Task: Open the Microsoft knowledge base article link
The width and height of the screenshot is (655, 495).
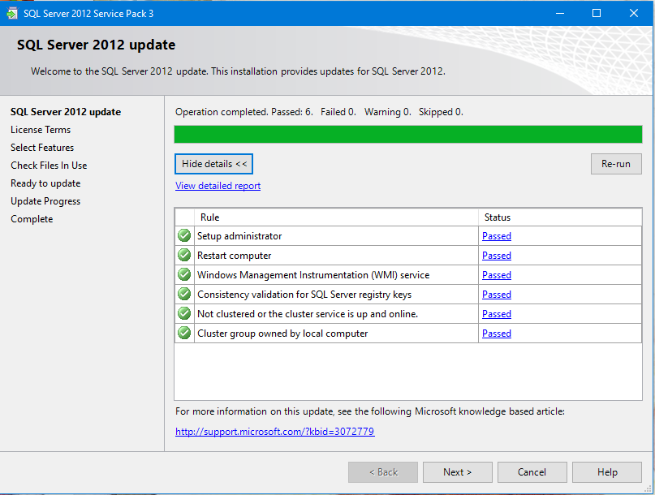Action: [x=274, y=431]
